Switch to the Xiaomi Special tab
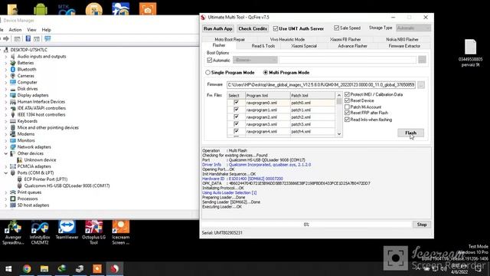This screenshot has height=276, width=490. pos(304,46)
